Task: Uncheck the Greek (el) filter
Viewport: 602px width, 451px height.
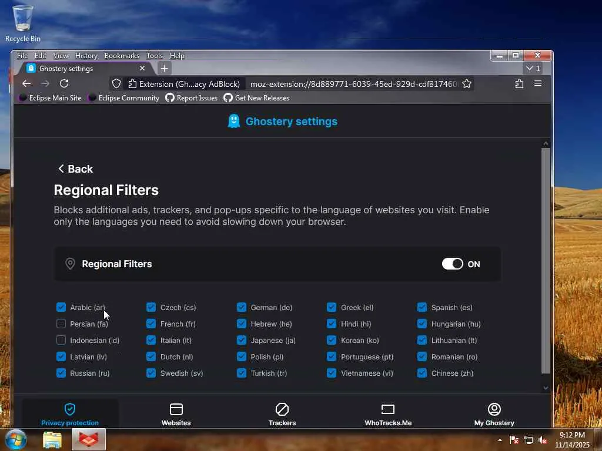Action: tap(332, 307)
